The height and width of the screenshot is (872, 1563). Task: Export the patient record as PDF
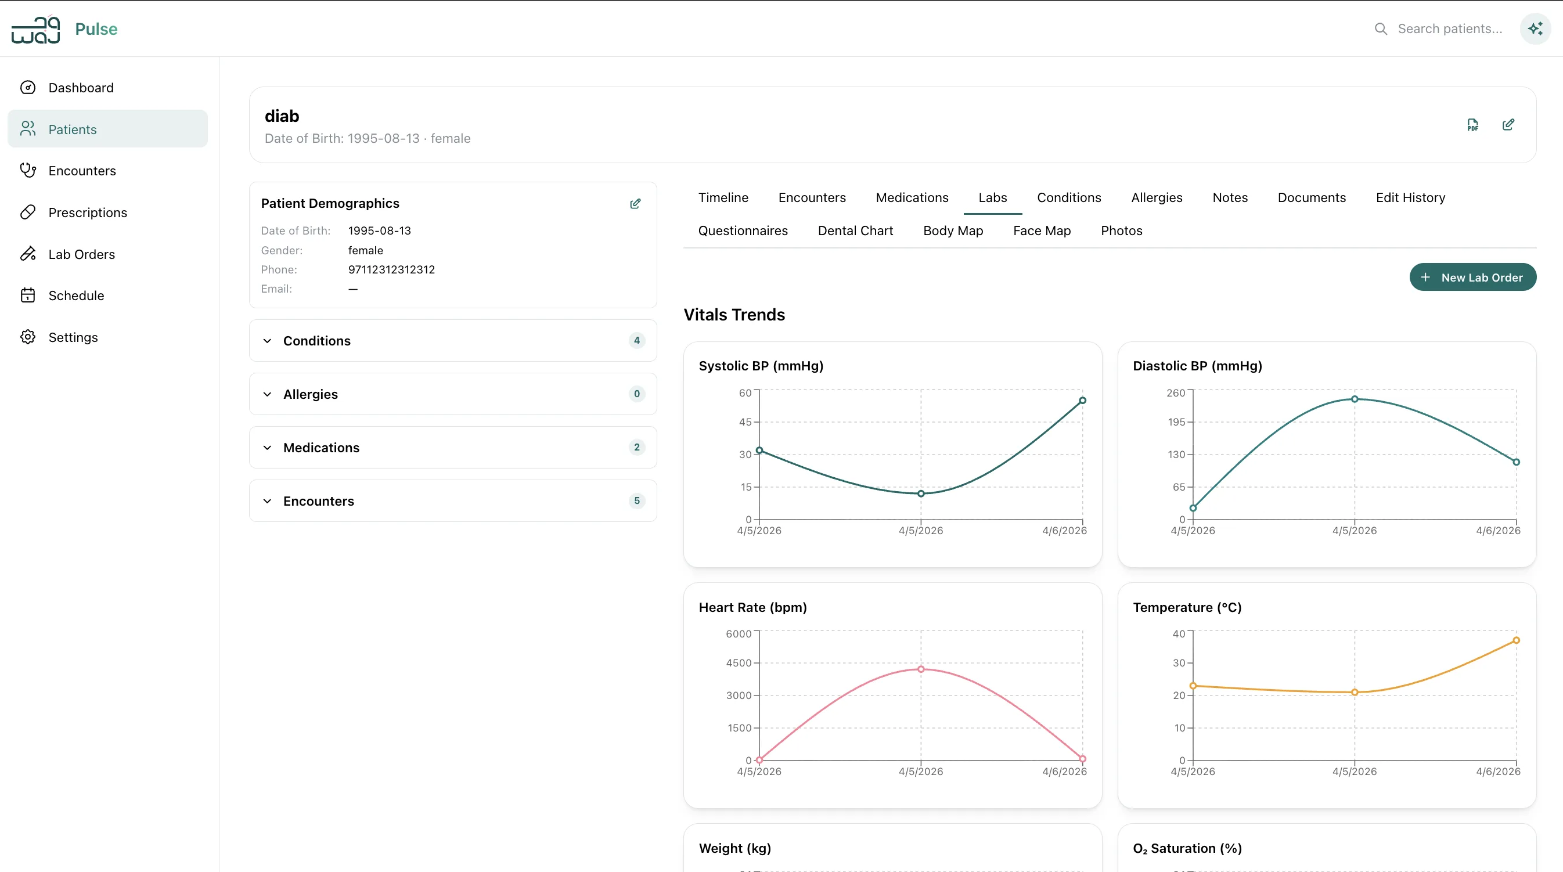(1473, 124)
